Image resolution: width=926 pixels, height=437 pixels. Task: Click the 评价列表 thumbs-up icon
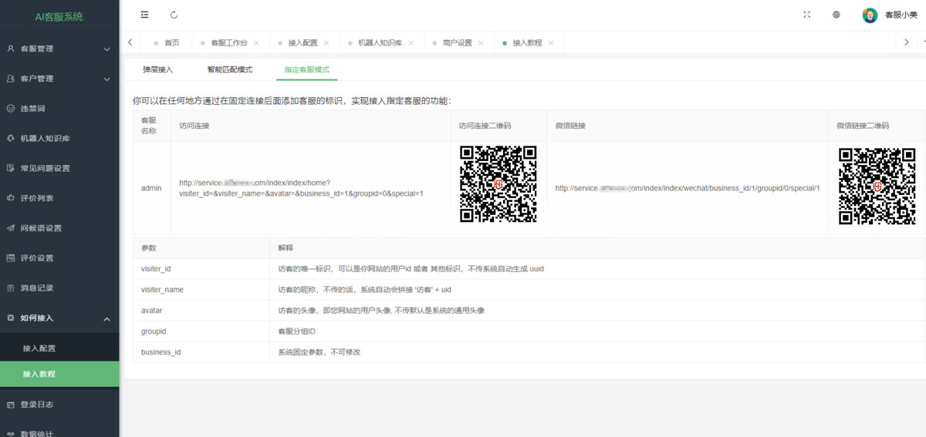tap(11, 198)
